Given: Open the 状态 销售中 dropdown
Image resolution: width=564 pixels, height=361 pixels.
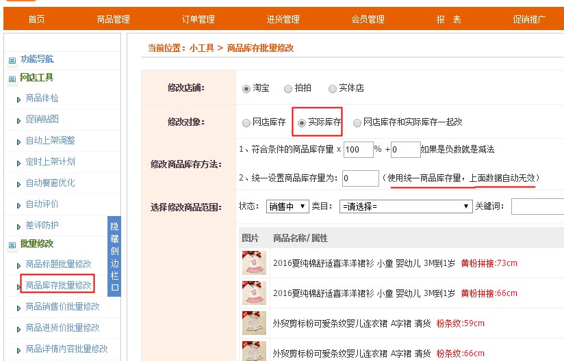Looking at the screenshot, I should coord(287,206).
